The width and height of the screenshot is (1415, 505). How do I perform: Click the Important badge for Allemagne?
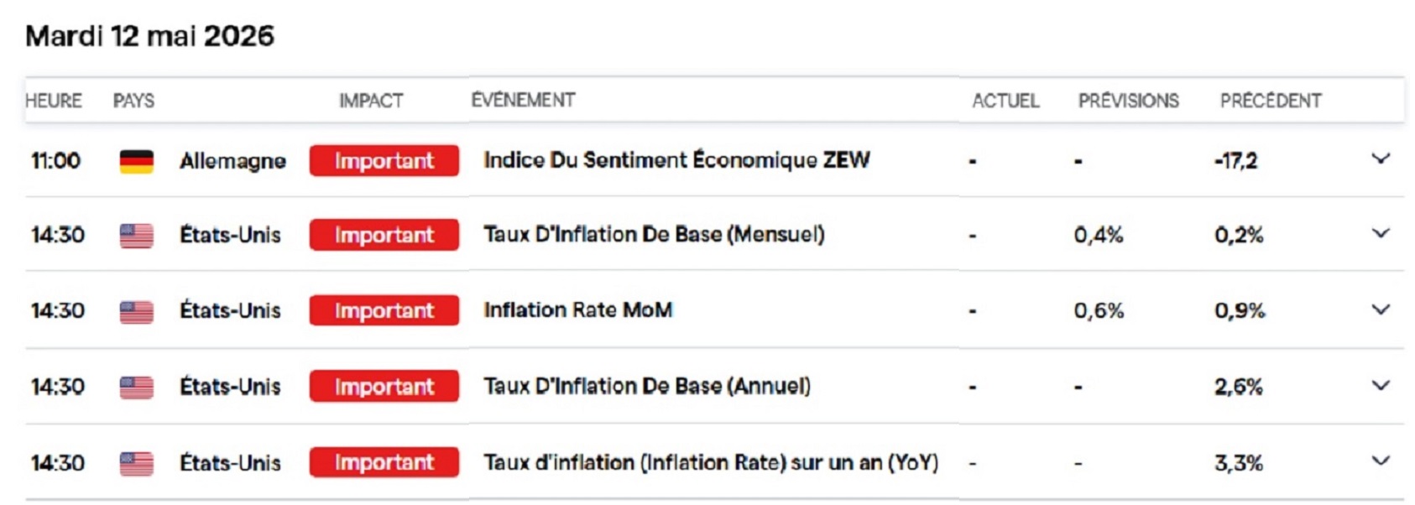point(384,160)
